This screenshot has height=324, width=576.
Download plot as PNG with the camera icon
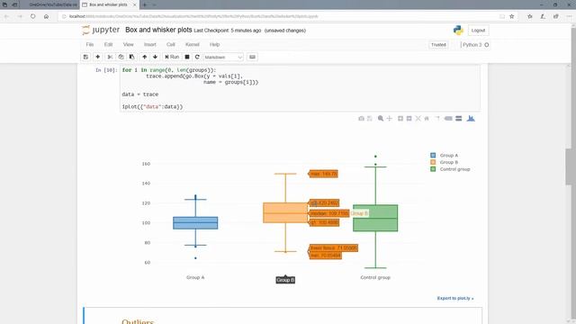tap(361, 118)
